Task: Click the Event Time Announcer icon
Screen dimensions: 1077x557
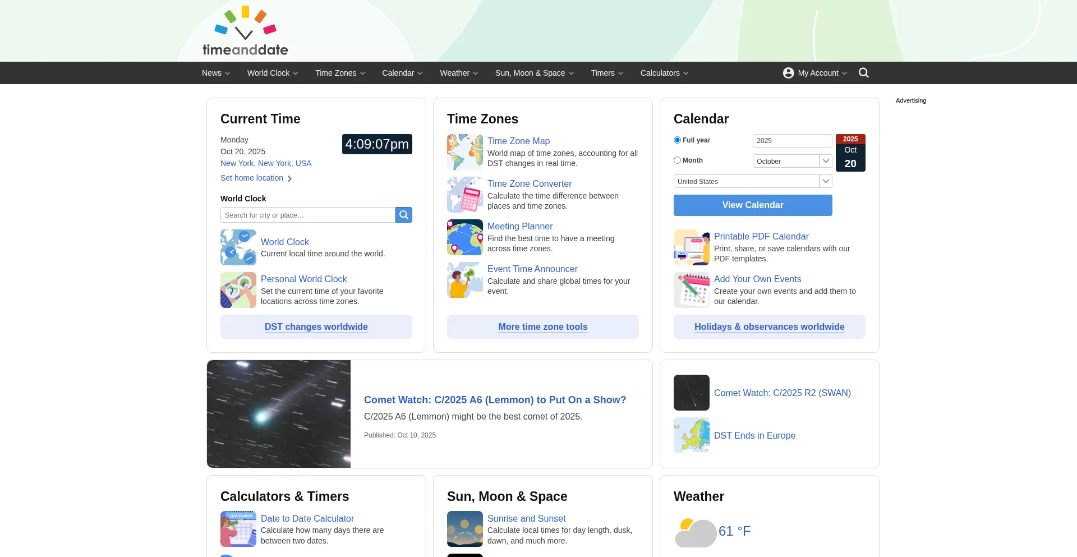Action: click(x=464, y=280)
